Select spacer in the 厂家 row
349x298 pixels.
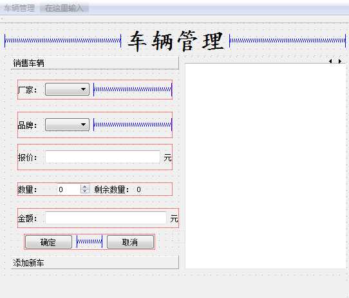pyautogui.click(x=133, y=89)
